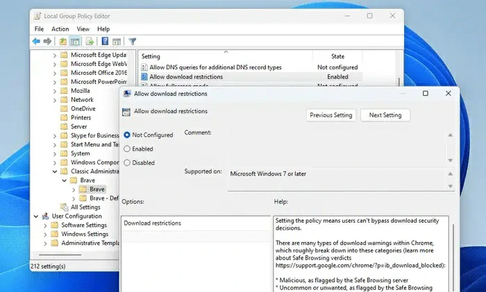This screenshot has height=292, width=486.
Task: Collapse the User Configuration tree node
Action: (x=38, y=216)
